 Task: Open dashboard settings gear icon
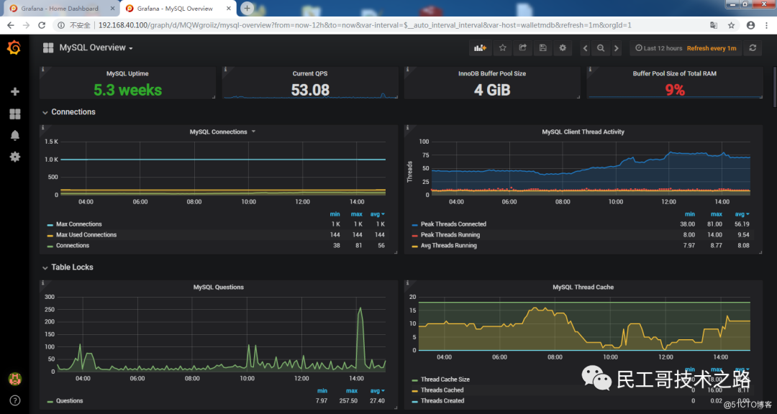(x=563, y=48)
